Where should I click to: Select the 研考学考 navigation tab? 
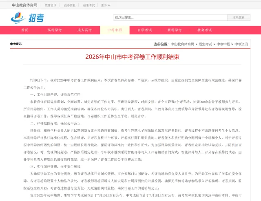(175, 30)
